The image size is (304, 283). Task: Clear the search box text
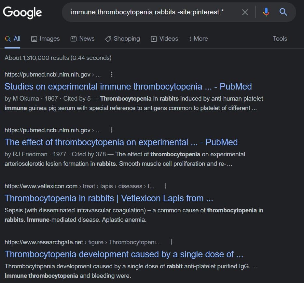pos(245,12)
